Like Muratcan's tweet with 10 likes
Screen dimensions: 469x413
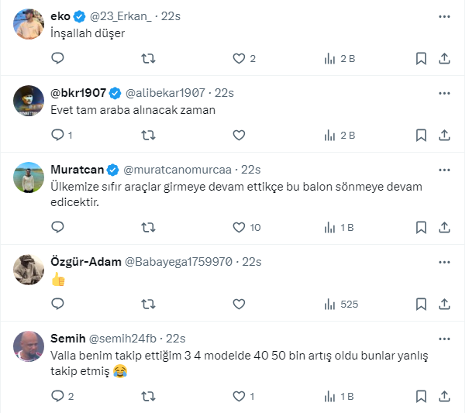[x=239, y=227]
